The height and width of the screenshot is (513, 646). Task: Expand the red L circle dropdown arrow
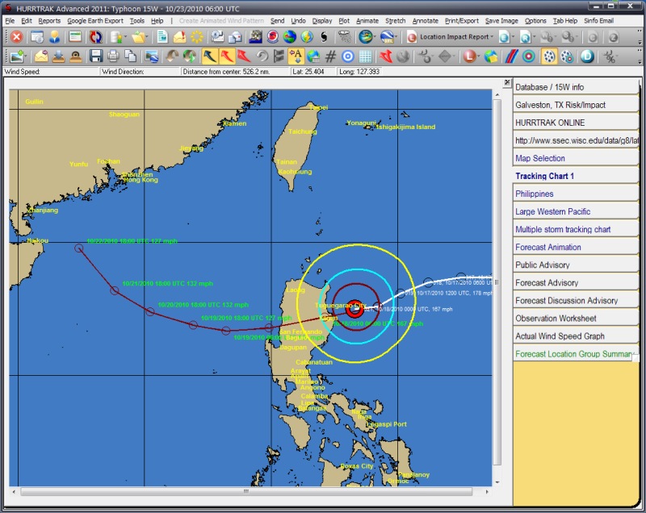(x=478, y=56)
